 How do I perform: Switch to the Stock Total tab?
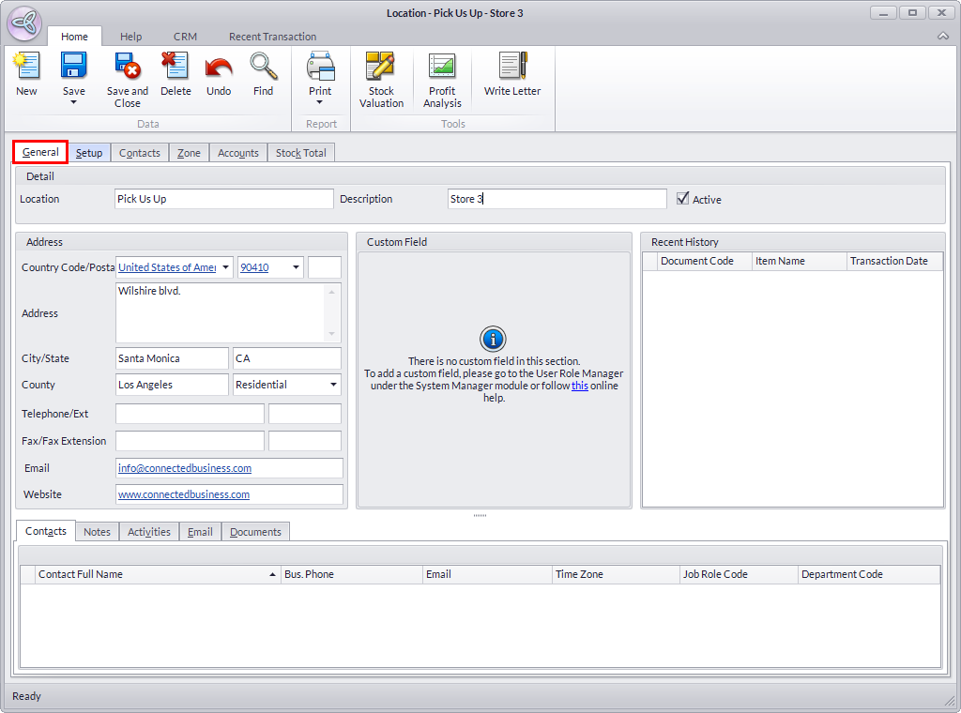point(300,153)
